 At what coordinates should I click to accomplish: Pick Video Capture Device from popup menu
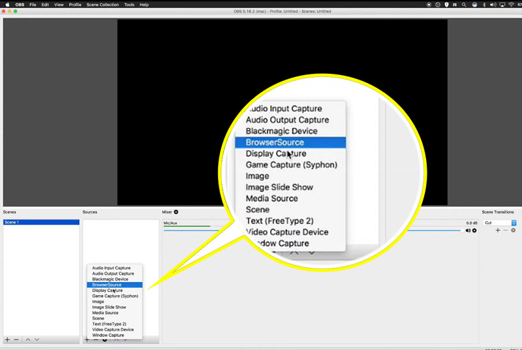pyautogui.click(x=113, y=330)
